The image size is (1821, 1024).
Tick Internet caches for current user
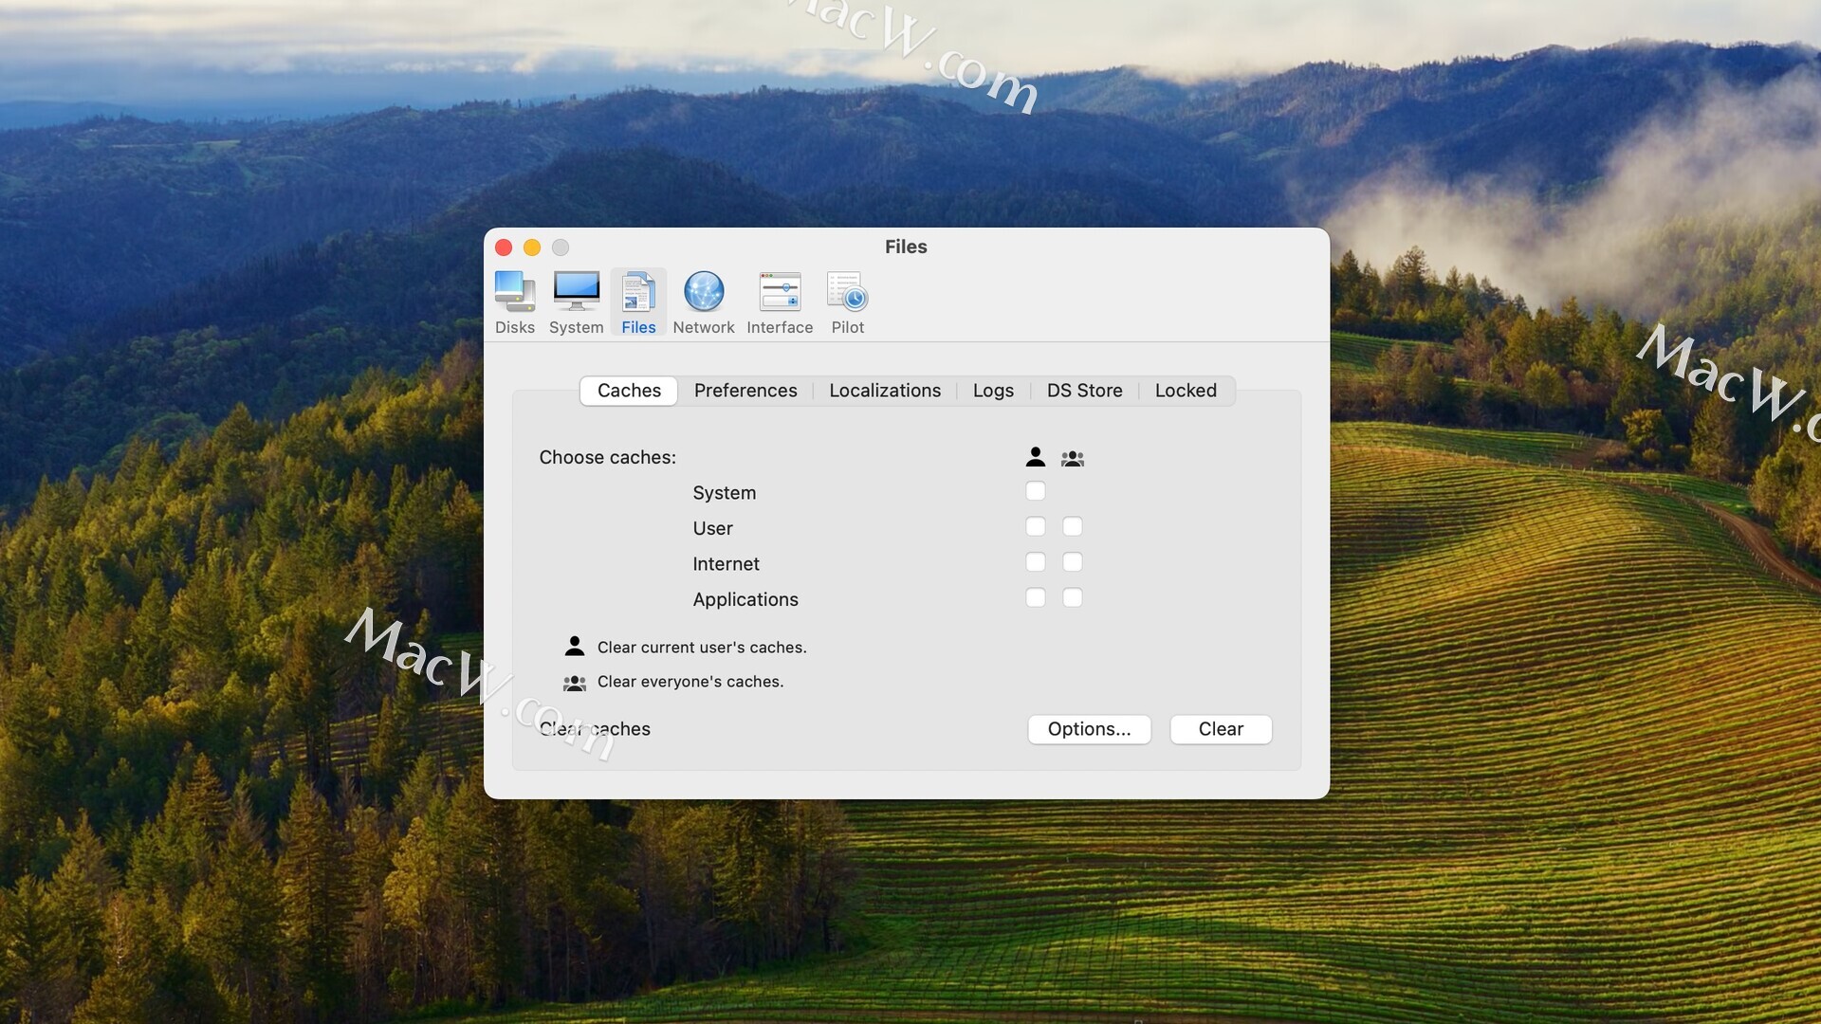coord(1035,562)
